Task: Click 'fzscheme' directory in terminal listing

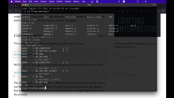Action: click(x=71, y=17)
